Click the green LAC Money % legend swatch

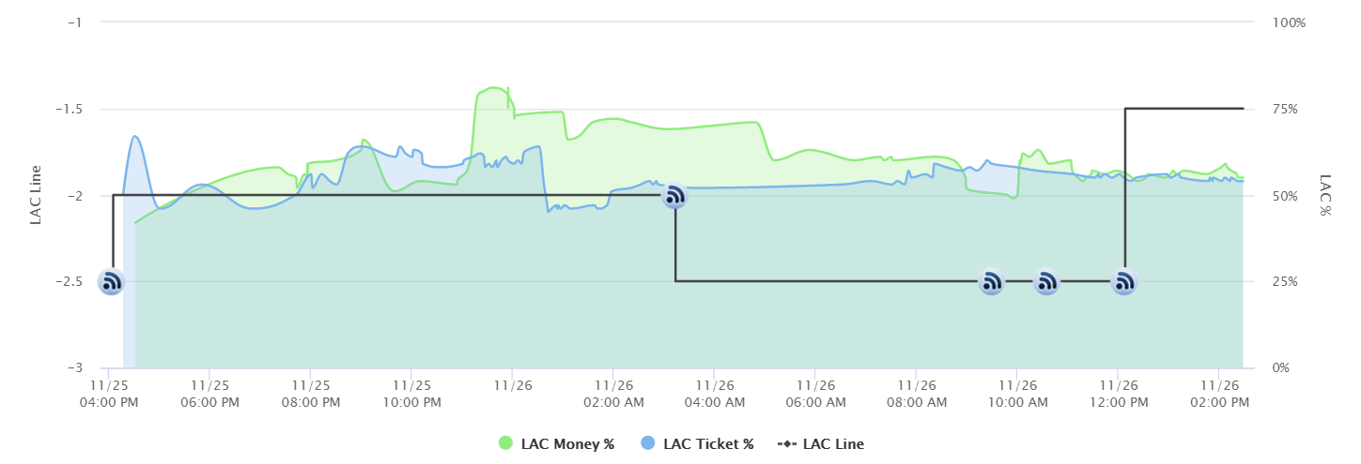pos(506,444)
